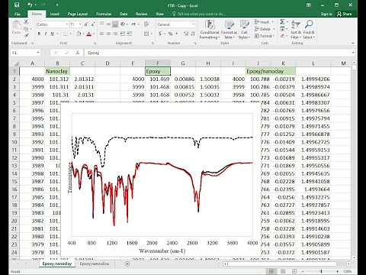The width and height of the screenshot is (366, 275).
Task: Open the Calibri font name dropdown
Action: [67, 24]
